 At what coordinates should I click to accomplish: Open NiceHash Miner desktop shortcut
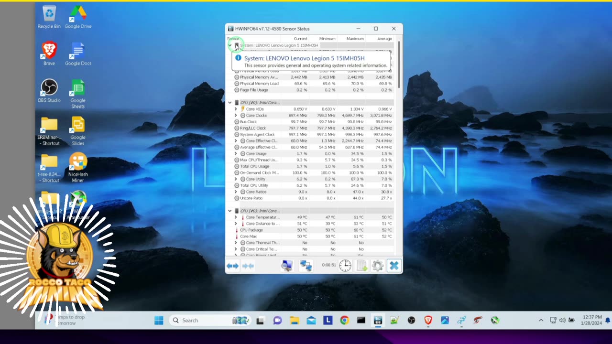78,168
